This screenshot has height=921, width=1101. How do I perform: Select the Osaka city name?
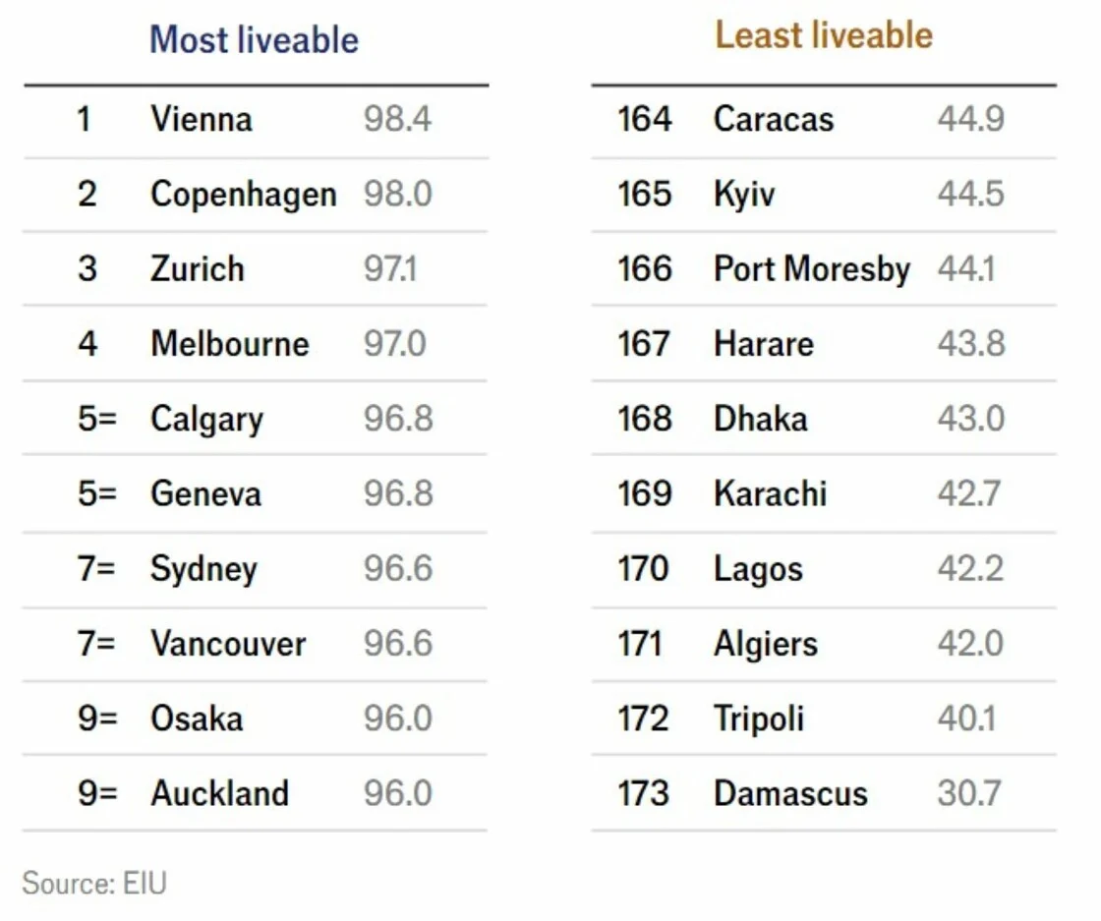[x=196, y=719]
